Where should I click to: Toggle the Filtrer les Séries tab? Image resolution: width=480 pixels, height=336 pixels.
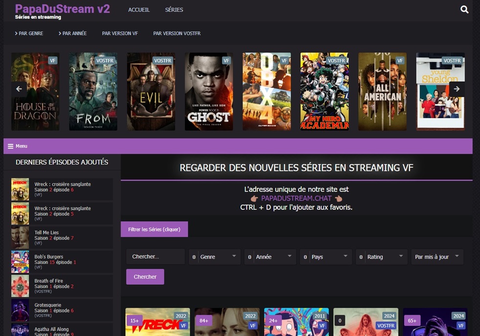pyautogui.click(x=154, y=229)
